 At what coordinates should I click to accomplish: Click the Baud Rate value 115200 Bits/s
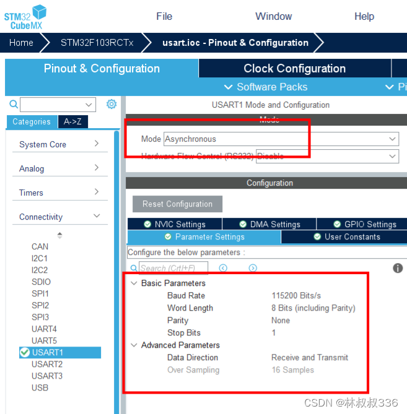point(296,295)
